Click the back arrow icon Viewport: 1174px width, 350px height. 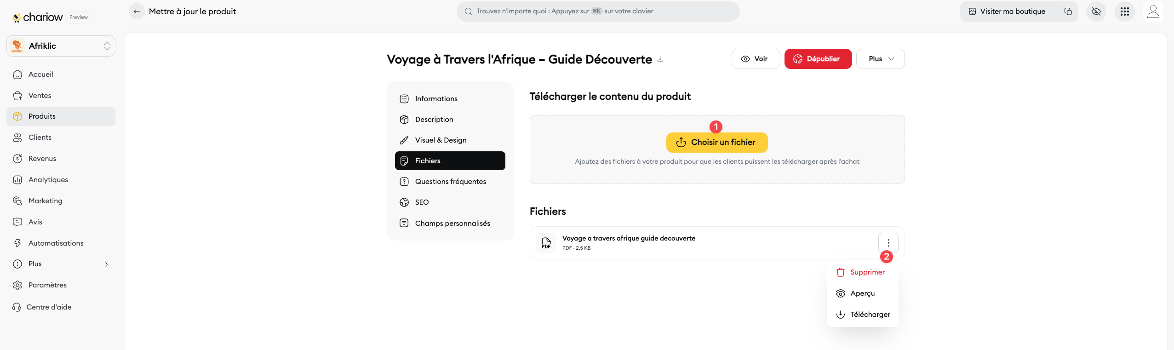coord(137,11)
